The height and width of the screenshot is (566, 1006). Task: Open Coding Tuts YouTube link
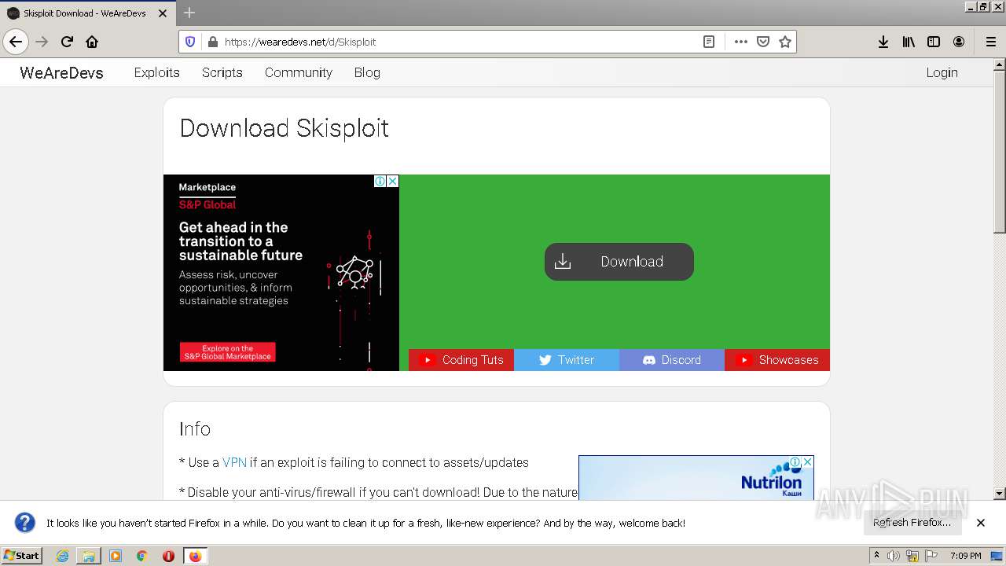coord(461,360)
